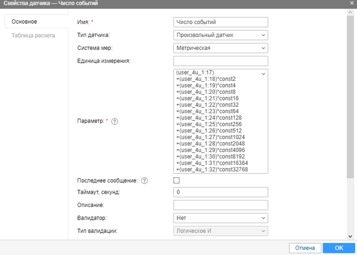Click the scroll down arrow at bottom
The width and height of the screenshot is (357, 255).
(x=350, y=237)
